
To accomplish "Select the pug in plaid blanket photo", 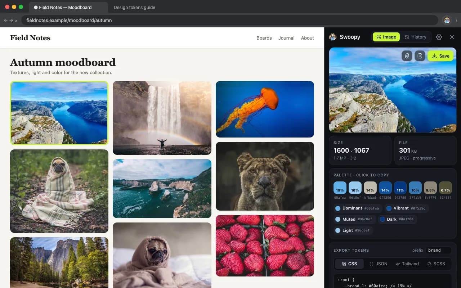I will (x=59, y=191).
